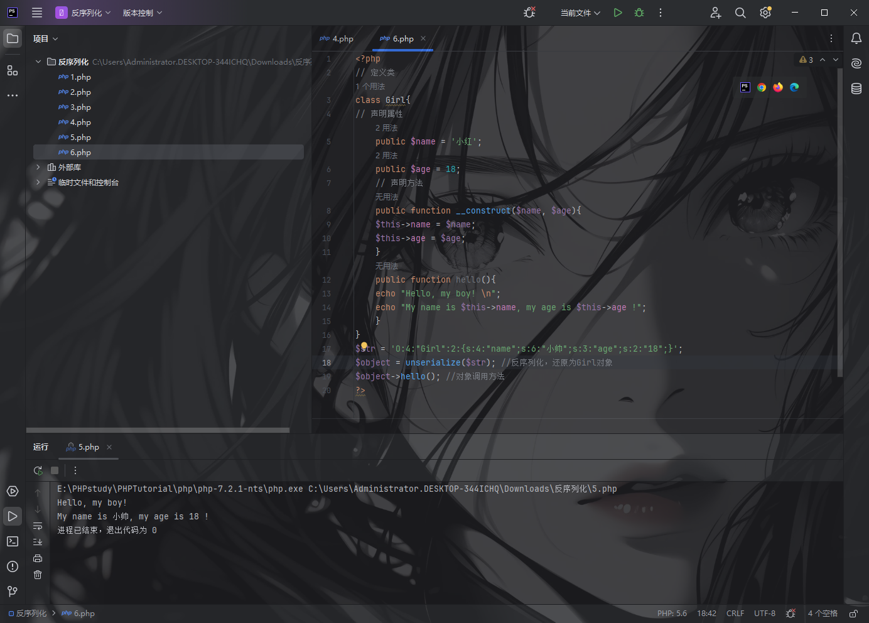The image size is (869, 623).
Task: Open more actions menu in top toolbar
Action: coord(661,13)
